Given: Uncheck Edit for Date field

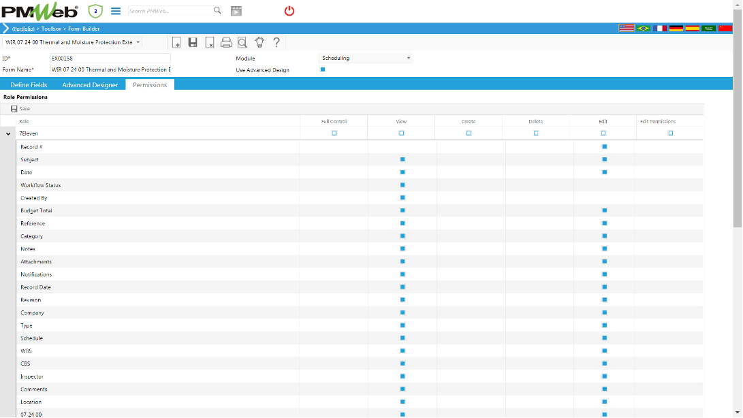Looking at the screenshot, I should click(x=604, y=172).
